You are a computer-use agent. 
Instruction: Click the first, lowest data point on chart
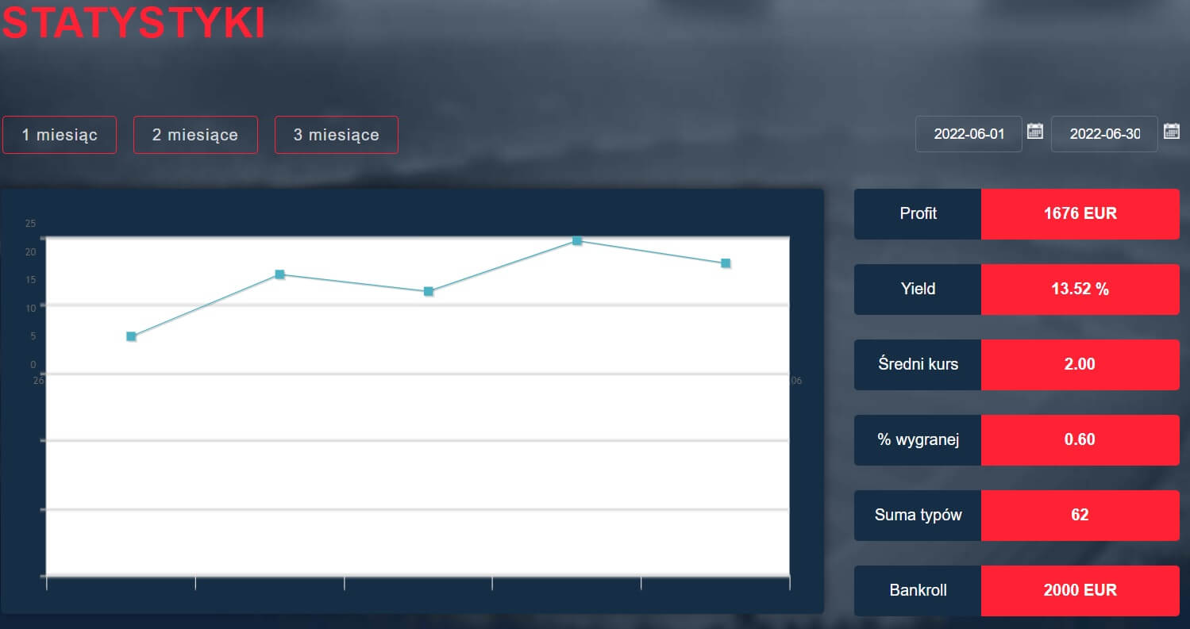coord(131,336)
